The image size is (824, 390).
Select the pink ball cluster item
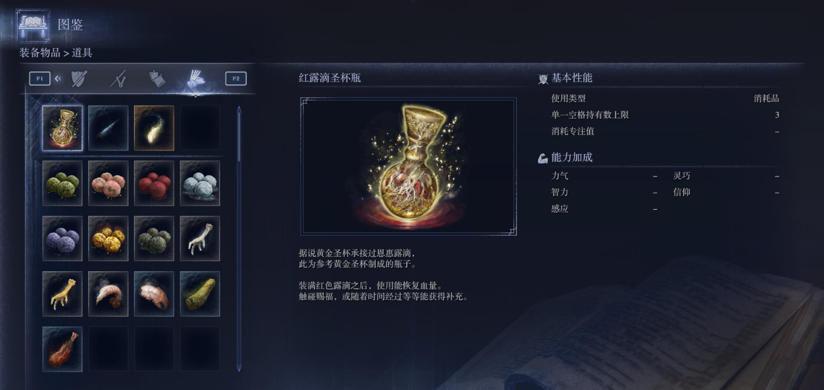108,183
